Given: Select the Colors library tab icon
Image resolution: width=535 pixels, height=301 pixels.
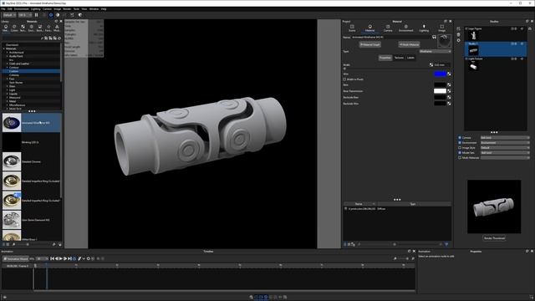Looking at the screenshot, I should [14, 28].
